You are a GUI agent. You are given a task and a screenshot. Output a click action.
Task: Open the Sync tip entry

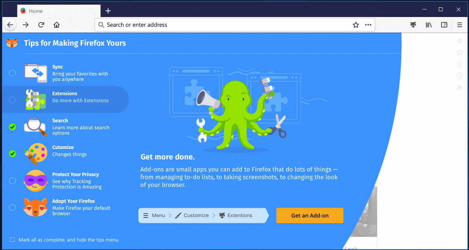pyautogui.click(x=65, y=73)
